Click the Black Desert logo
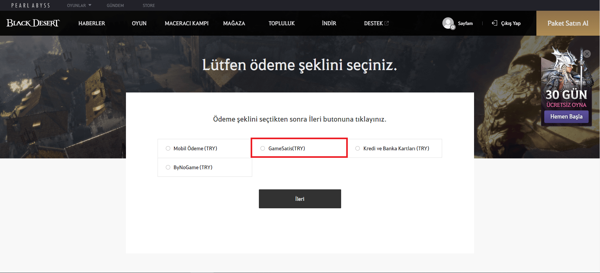Screen dimensions: 600x273 33,23
